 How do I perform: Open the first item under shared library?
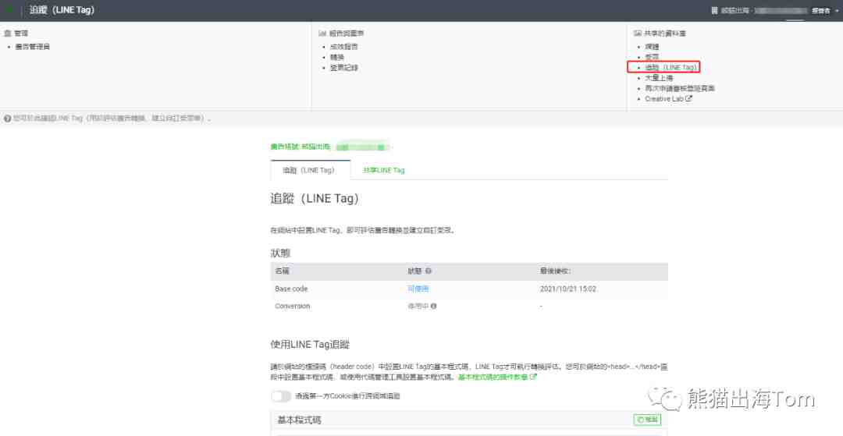tap(652, 47)
